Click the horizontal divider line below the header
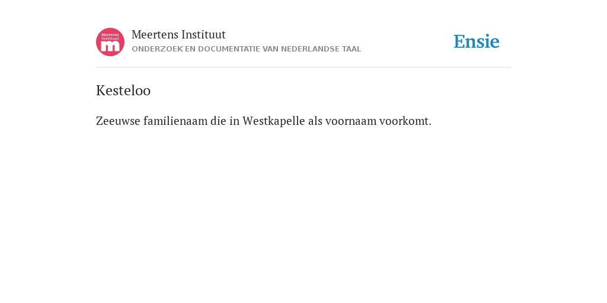The height and width of the screenshot is (303, 607). [303, 67]
